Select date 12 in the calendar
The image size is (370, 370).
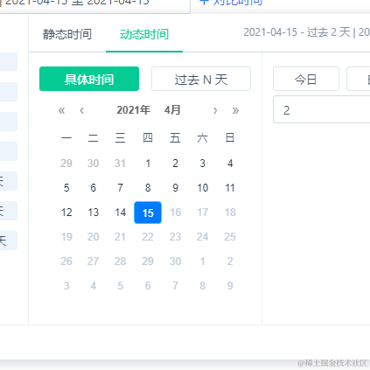coord(66,213)
